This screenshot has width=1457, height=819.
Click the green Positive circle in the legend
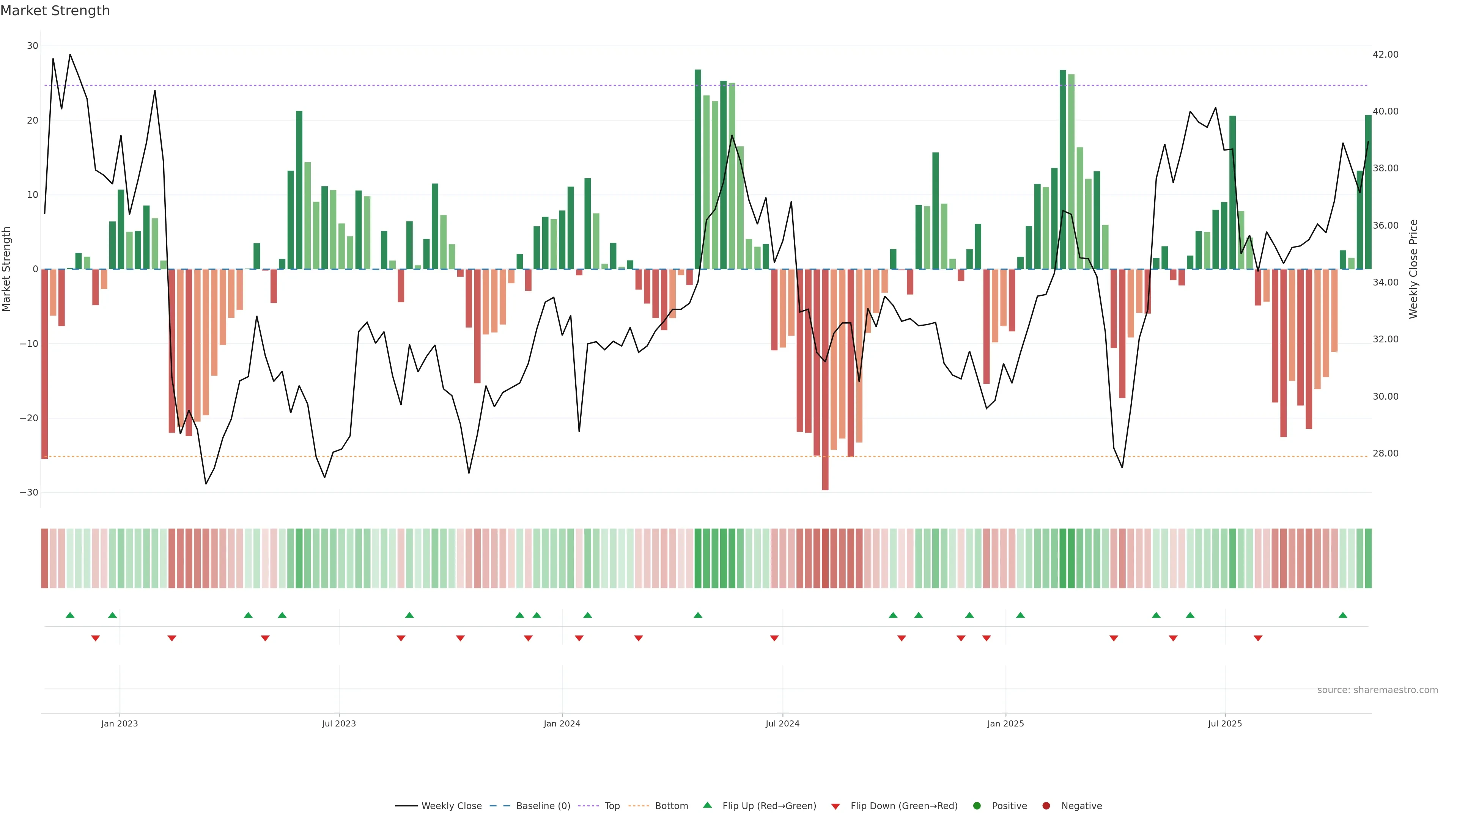(x=977, y=806)
